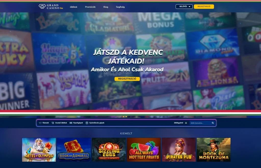Image resolution: width=261 pixels, height=168 pixels.
Task: Click the Regisztráció button on the hero banner
Action: click(x=127, y=79)
